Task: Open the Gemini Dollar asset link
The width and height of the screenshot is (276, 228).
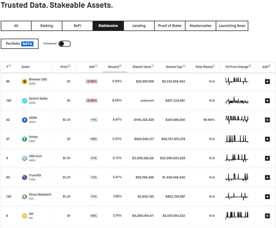Action: [38, 99]
